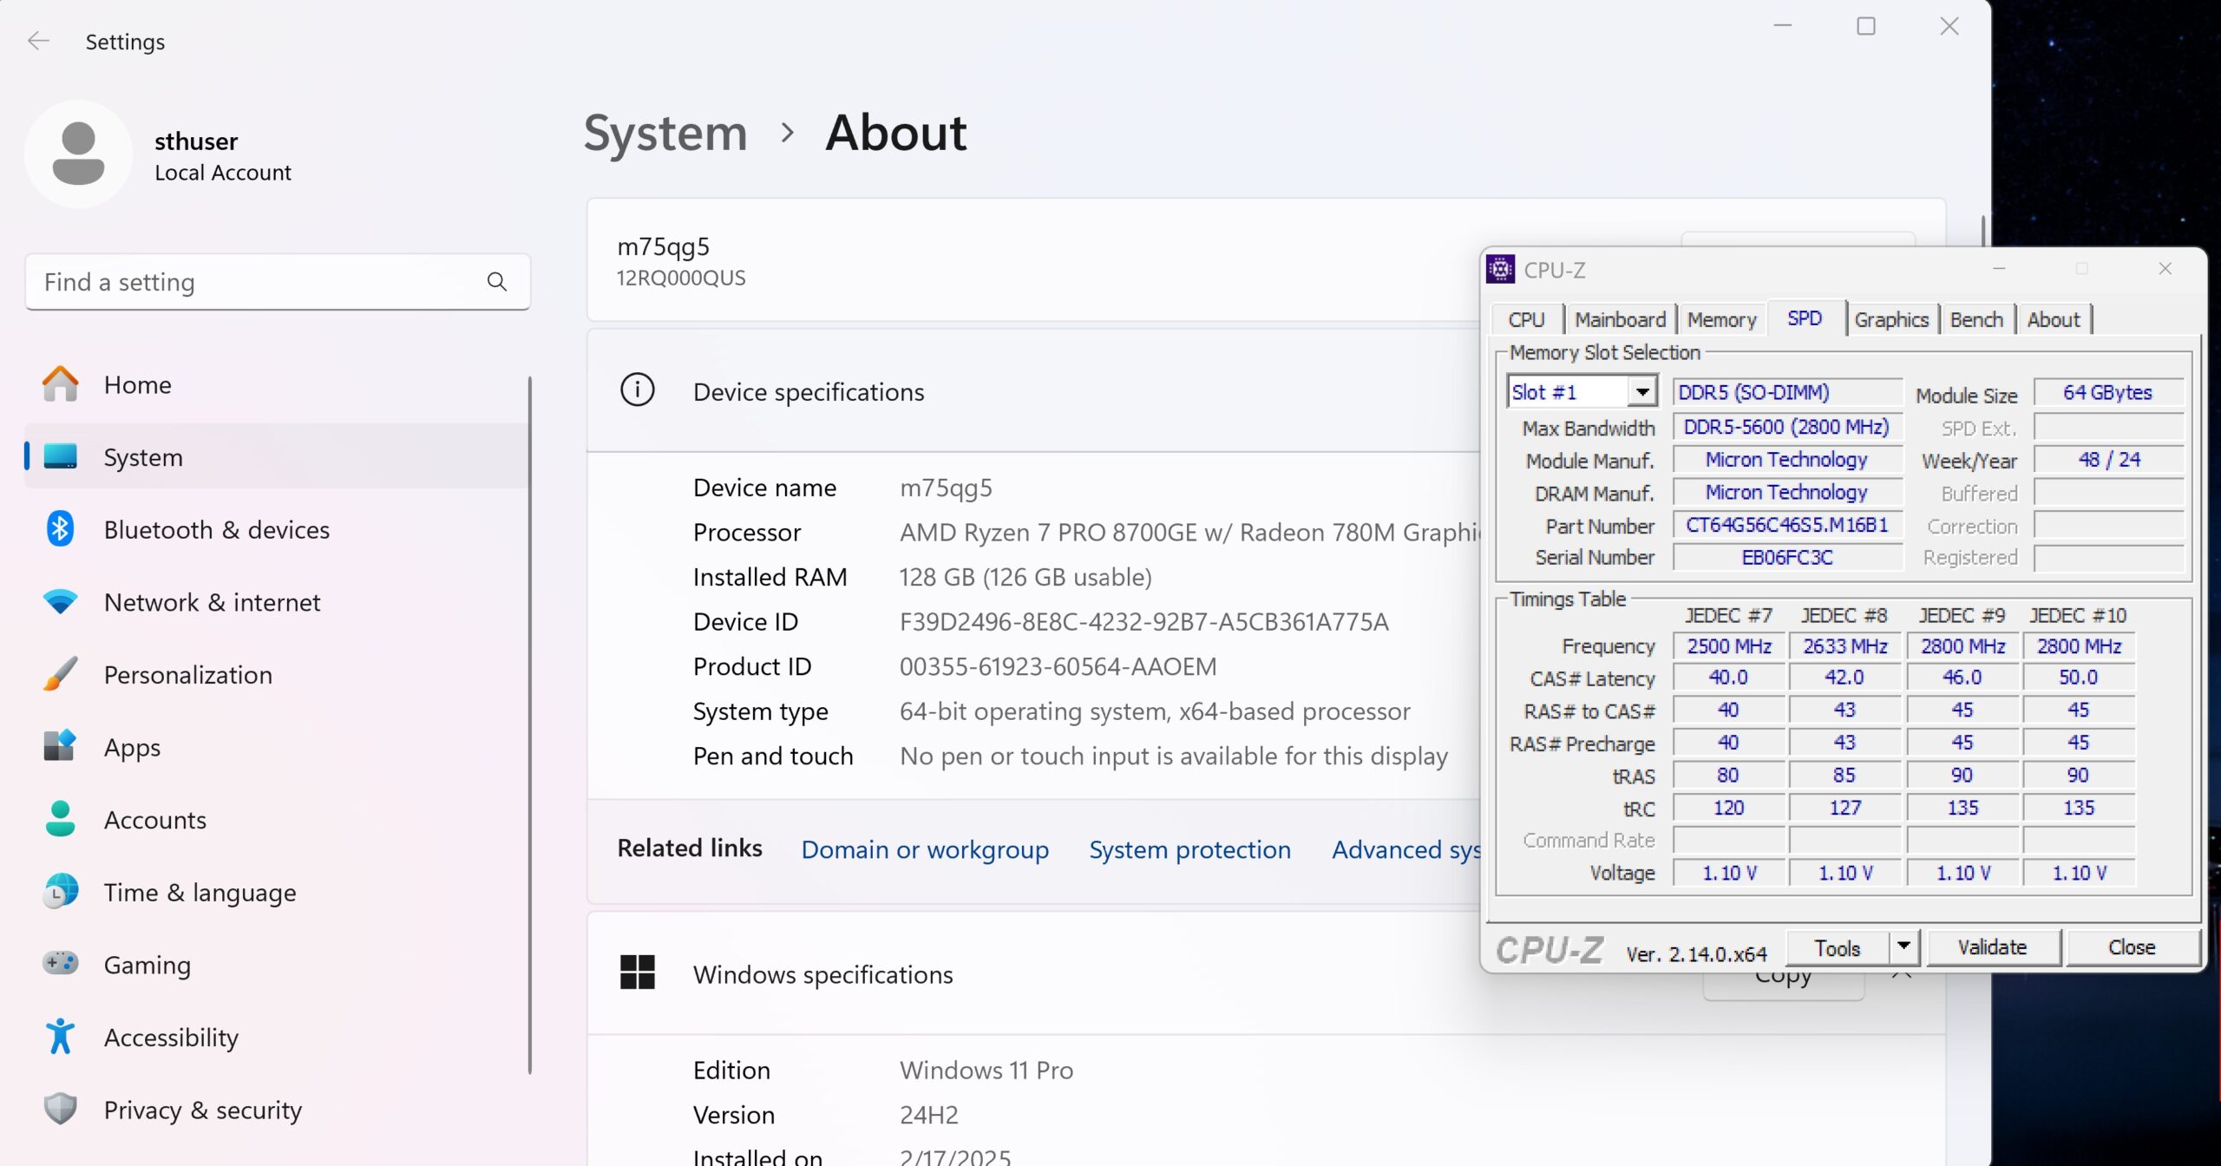This screenshot has width=2221, height=1166.
Task: Open the Domain or workgroup link
Action: click(925, 849)
